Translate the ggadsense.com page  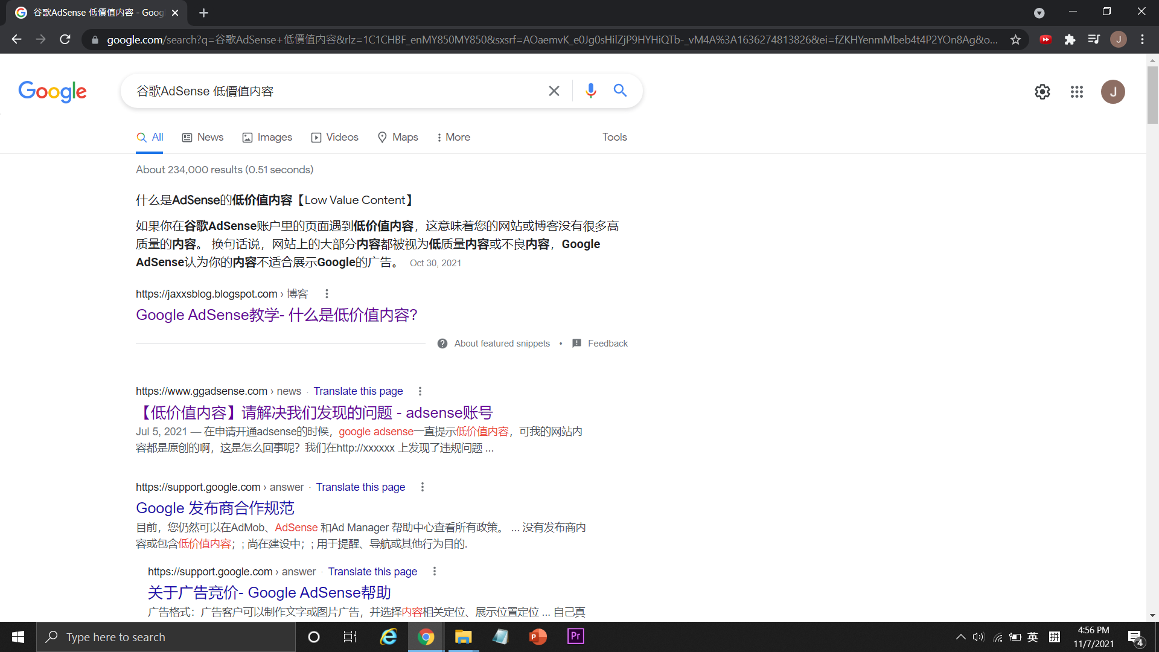pos(358,391)
